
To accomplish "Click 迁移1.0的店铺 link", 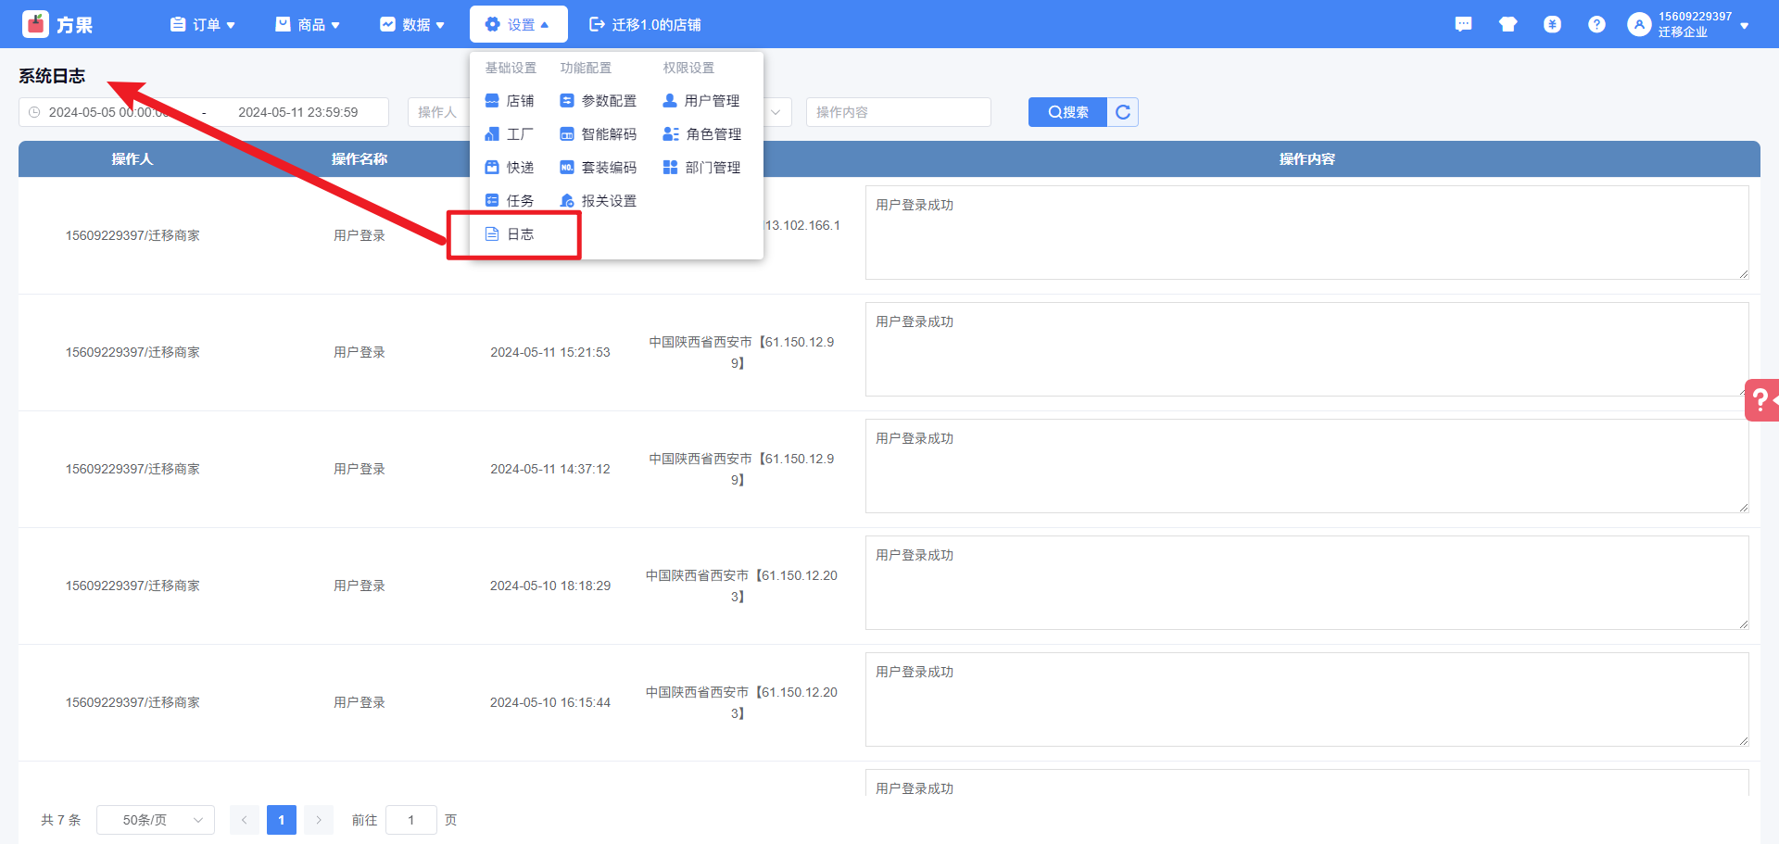I will pyautogui.click(x=646, y=25).
